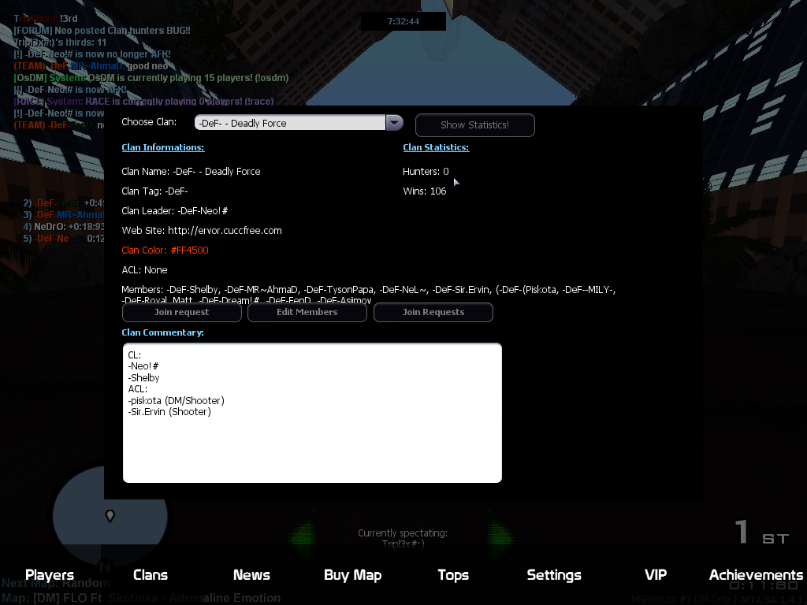
Task: Click inside the Clan Commentary text box
Action: 312,413
